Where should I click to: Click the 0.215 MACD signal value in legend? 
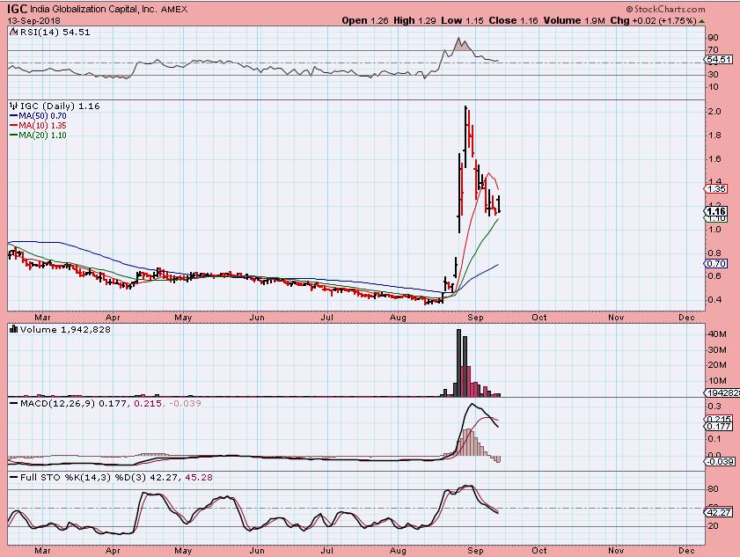coord(148,404)
